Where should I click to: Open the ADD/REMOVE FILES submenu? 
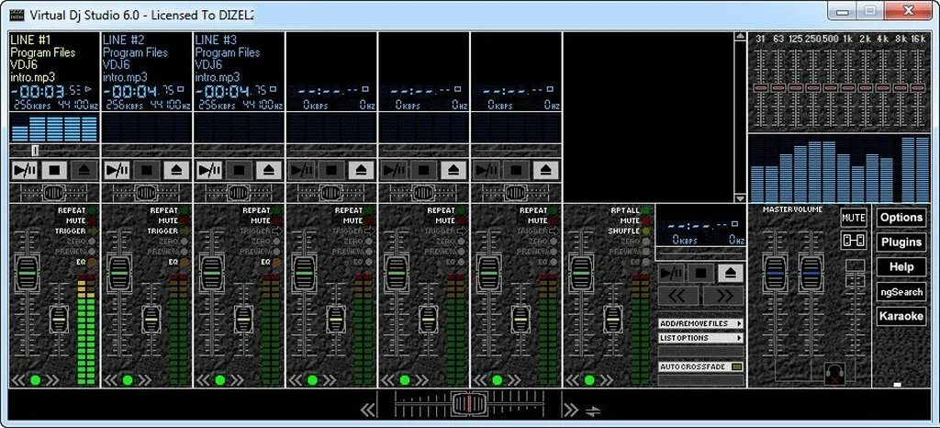pos(700,323)
